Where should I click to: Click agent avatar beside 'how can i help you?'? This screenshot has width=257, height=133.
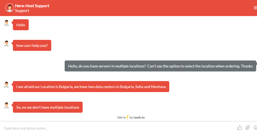6,44
